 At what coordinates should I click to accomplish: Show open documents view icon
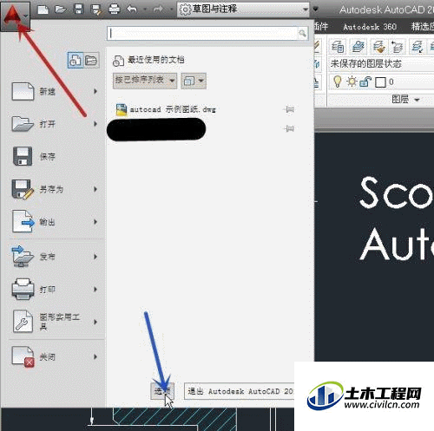[x=91, y=60]
